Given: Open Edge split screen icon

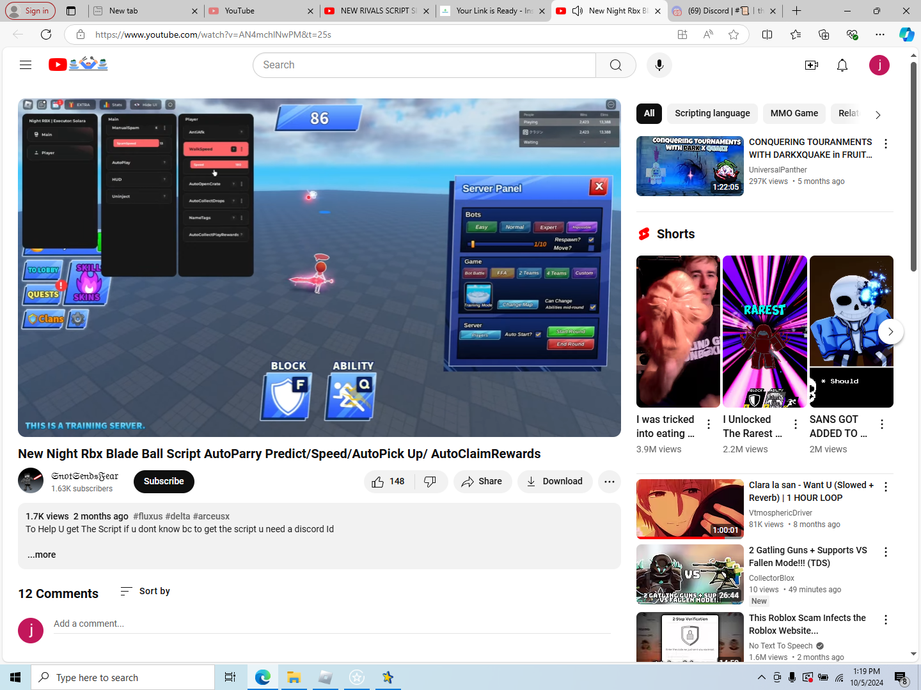Looking at the screenshot, I should pos(767,34).
